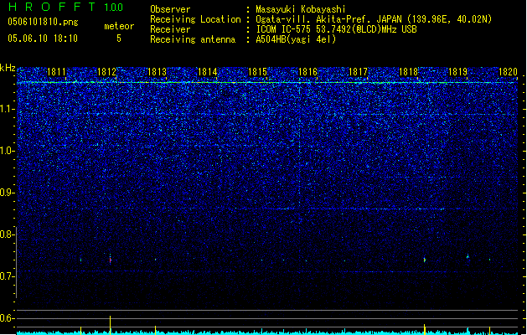The image size is (527, 335).
Task: Click the red meteor echo near 1812
Action: coord(111,260)
